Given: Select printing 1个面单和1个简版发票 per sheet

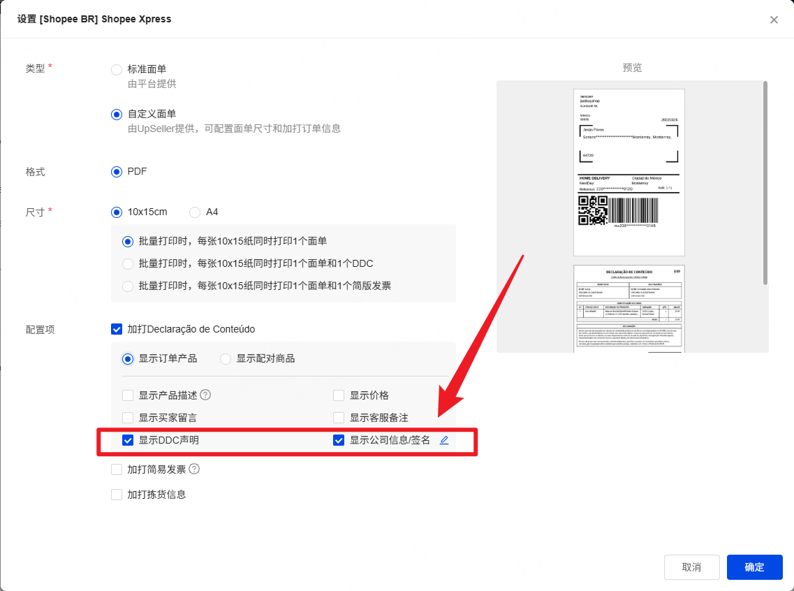Looking at the screenshot, I should tap(128, 286).
